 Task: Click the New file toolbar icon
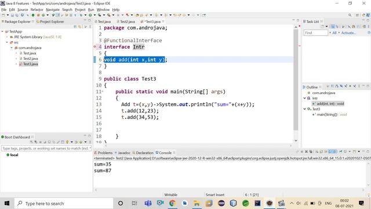(x=3, y=15)
